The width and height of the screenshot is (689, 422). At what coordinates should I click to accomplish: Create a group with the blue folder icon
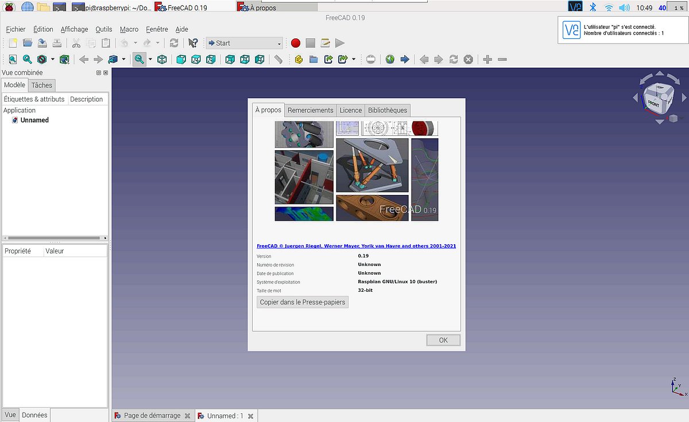click(x=313, y=59)
